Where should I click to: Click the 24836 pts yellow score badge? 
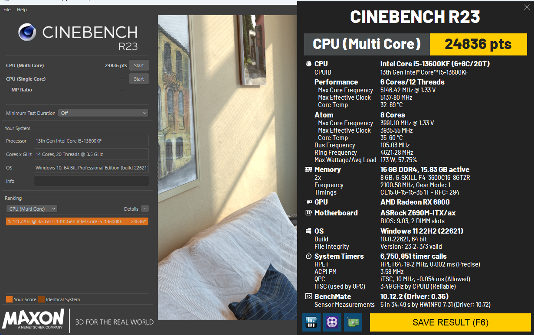tap(478, 44)
